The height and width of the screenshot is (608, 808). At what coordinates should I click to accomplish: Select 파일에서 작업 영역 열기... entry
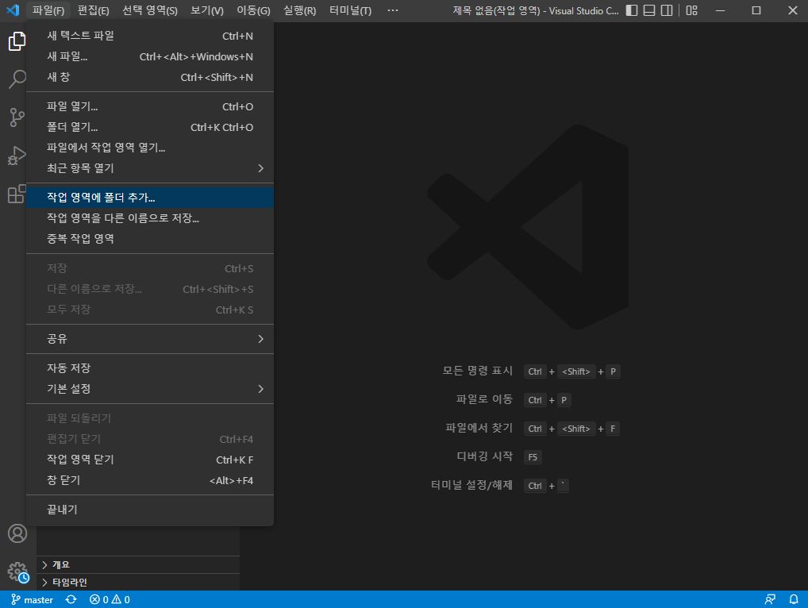[x=150, y=148]
